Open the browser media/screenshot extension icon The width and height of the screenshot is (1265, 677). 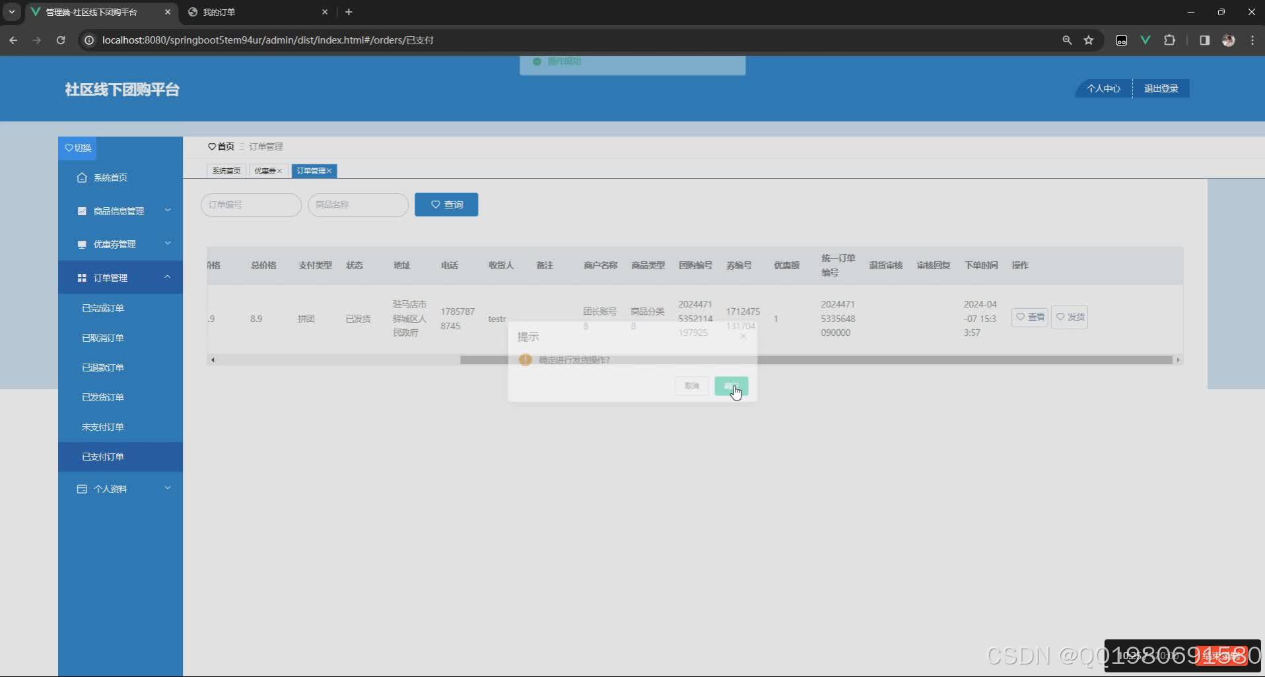click(x=1122, y=40)
